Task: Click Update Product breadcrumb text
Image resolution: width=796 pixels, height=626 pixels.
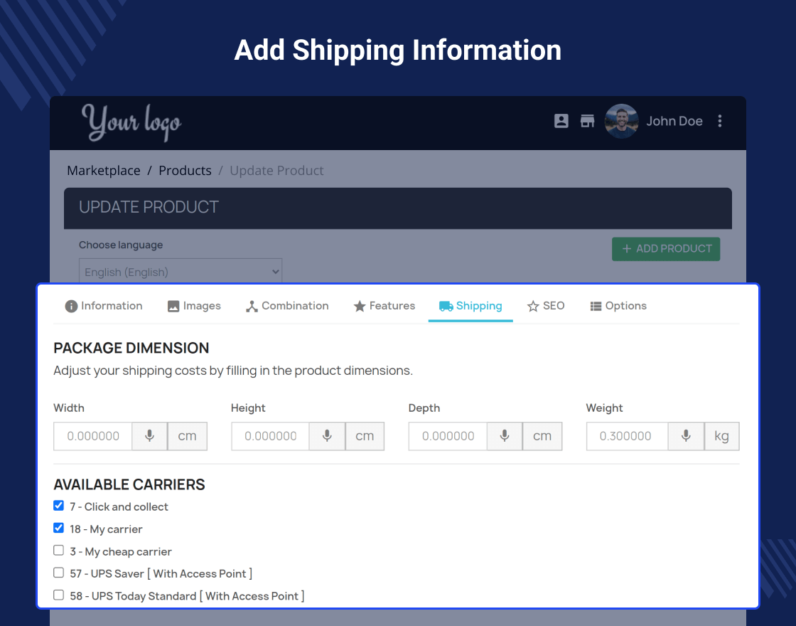Action: 276,171
